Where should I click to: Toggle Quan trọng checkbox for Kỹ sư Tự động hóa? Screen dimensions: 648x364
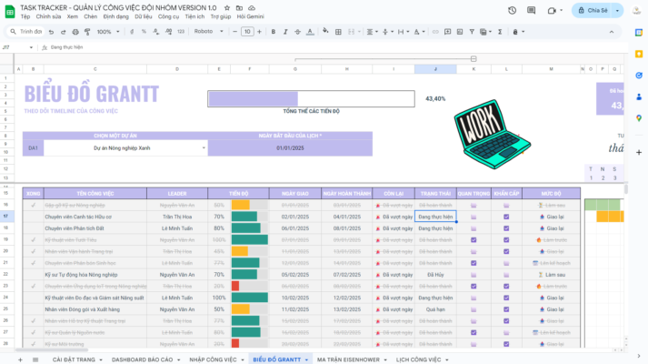click(x=474, y=274)
